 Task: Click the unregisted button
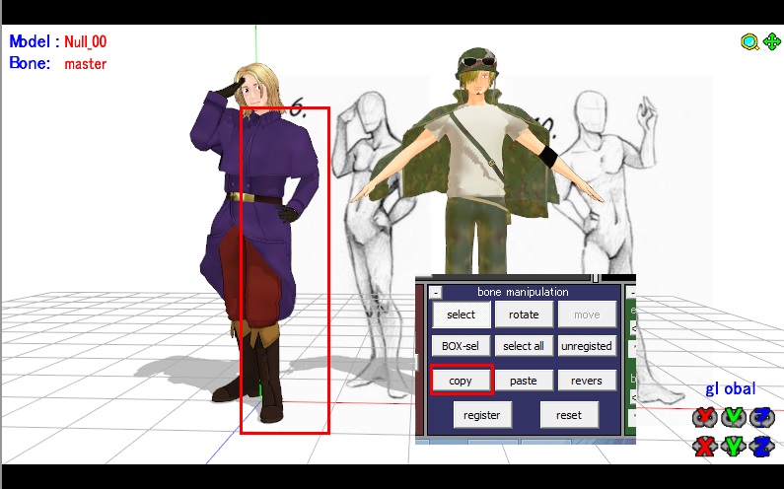(x=587, y=346)
